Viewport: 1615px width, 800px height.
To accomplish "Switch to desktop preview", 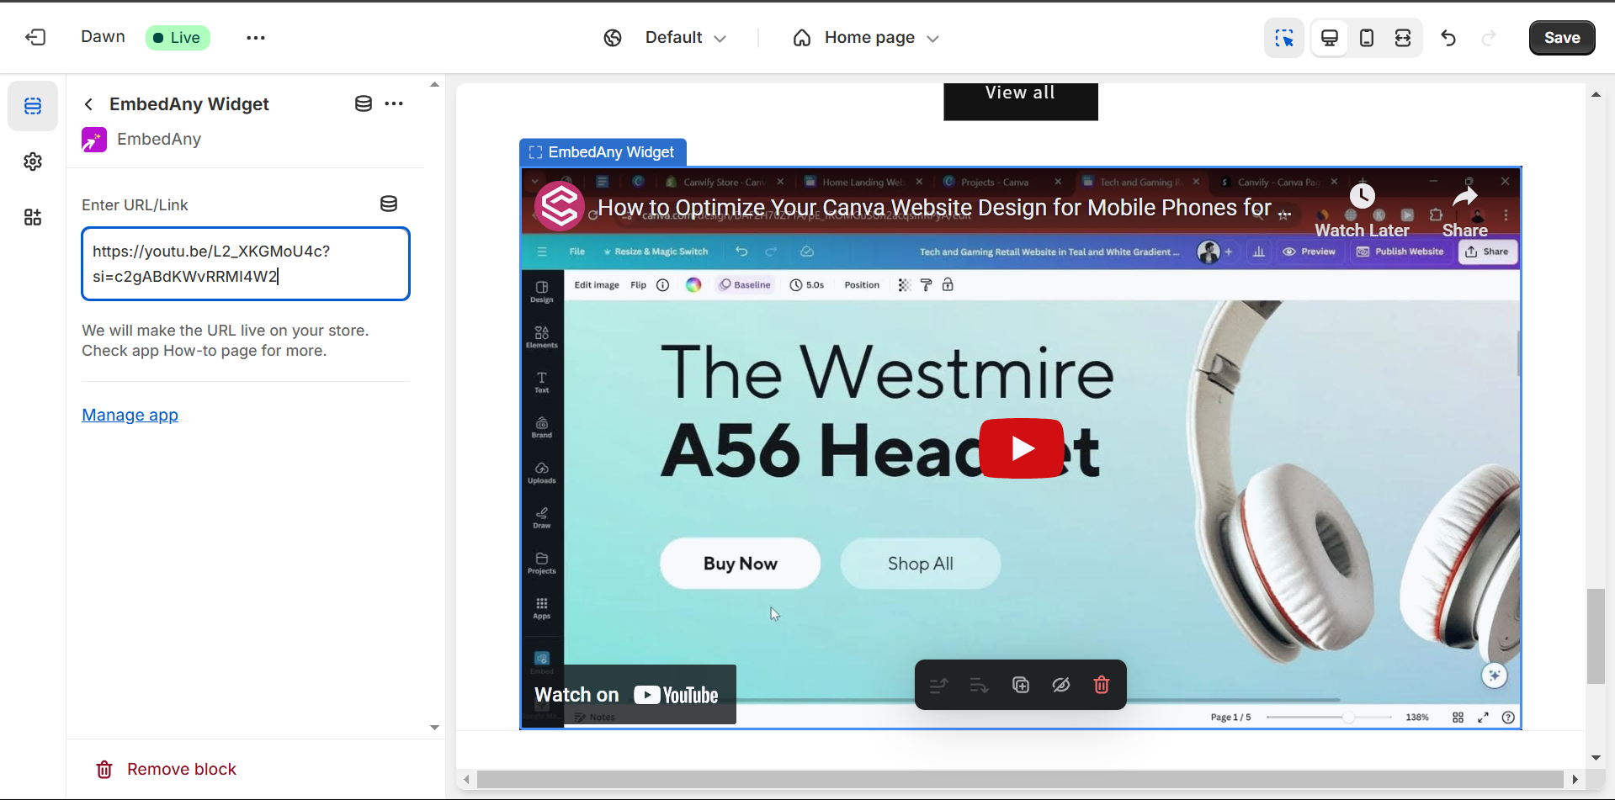I will pyautogui.click(x=1330, y=38).
